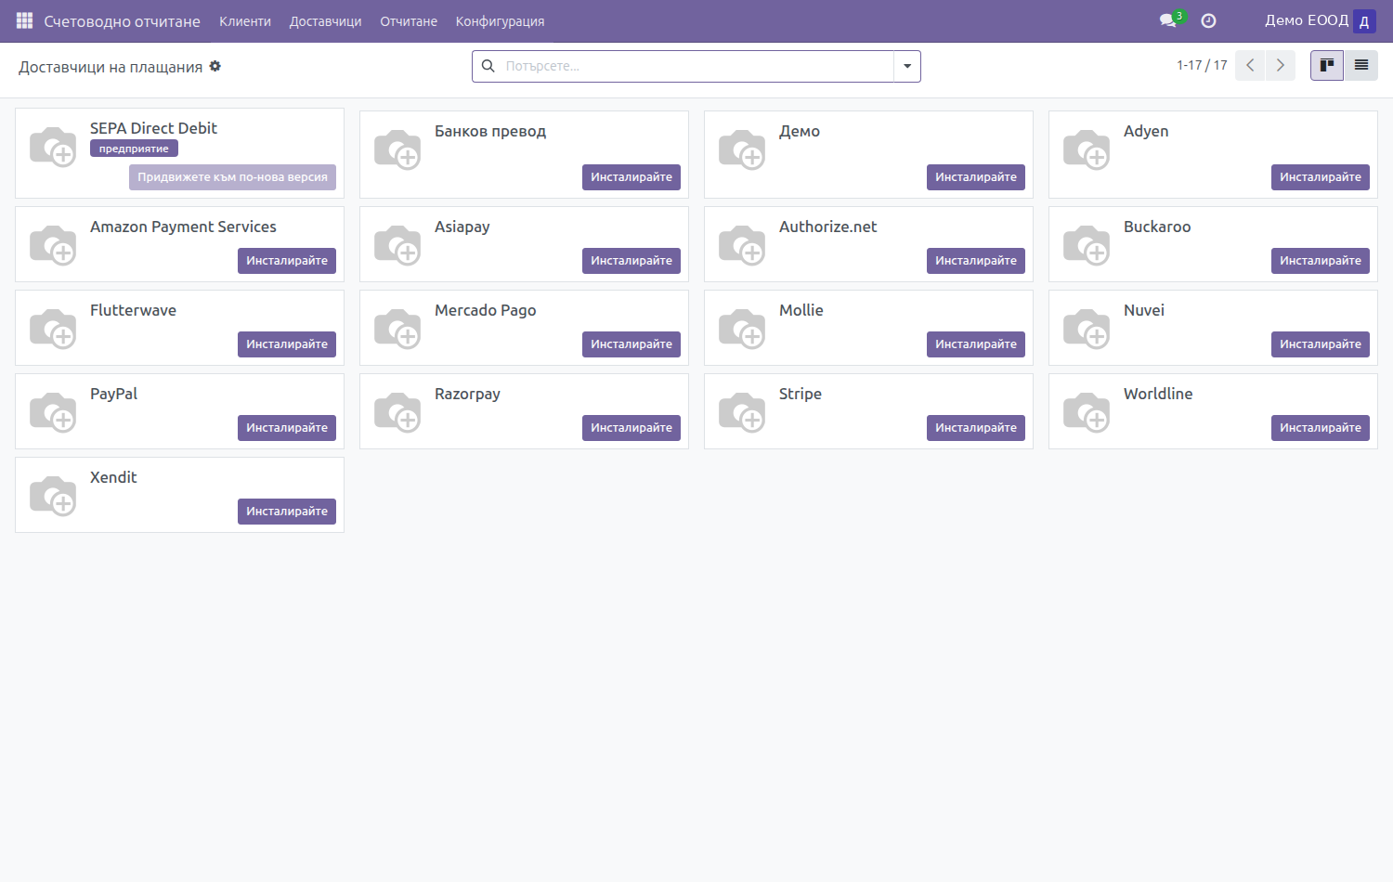The height and width of the screenshot is (882, 1393).
Task: Click Xendit camera placeholder image
Action: pos(53,497)
